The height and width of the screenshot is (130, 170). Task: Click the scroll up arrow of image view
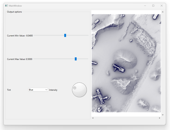pos(163,12)
